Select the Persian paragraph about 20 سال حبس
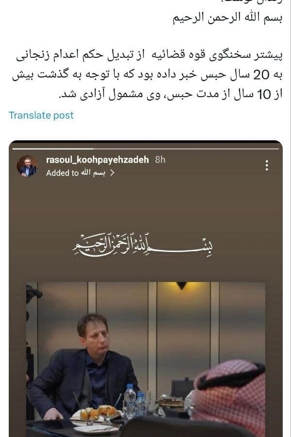 point(147,75)
